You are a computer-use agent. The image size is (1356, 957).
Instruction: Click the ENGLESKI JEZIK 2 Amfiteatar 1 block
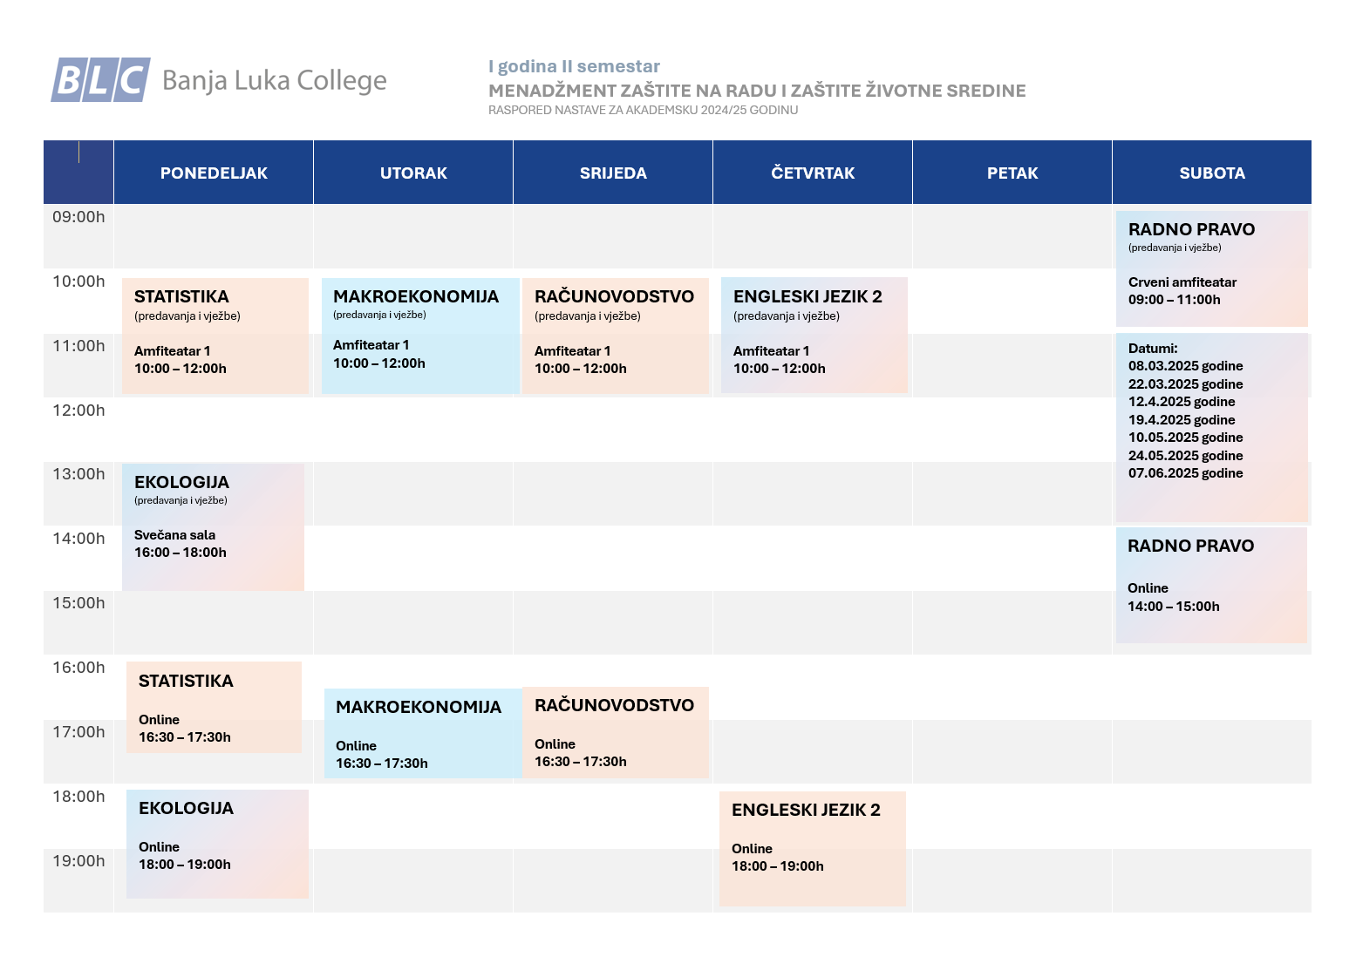click(814, 335)
